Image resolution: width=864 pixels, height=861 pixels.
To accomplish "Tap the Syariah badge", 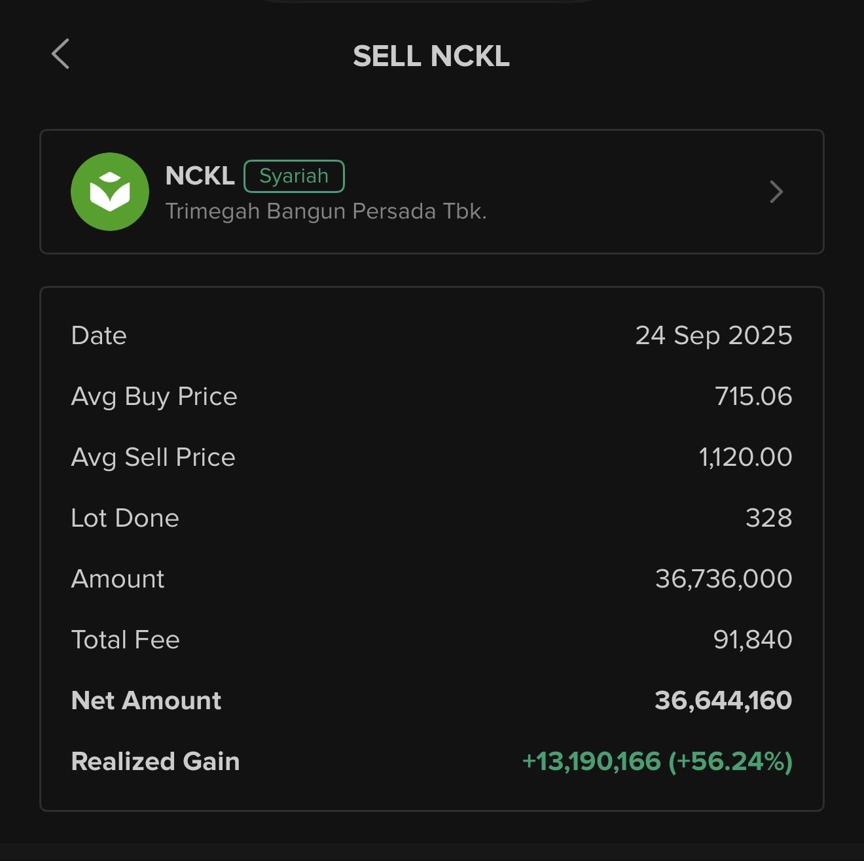I will (294, 176).
